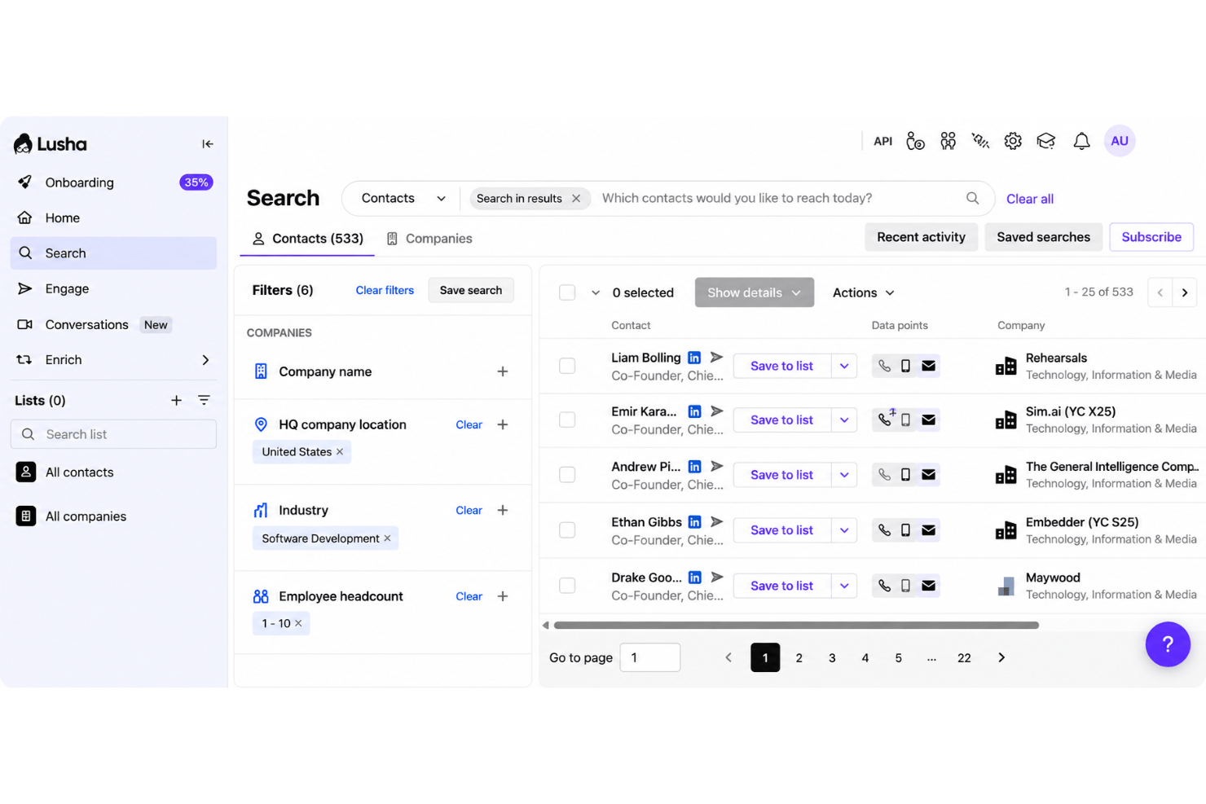Open Recent activity

(x=921, y=237)
